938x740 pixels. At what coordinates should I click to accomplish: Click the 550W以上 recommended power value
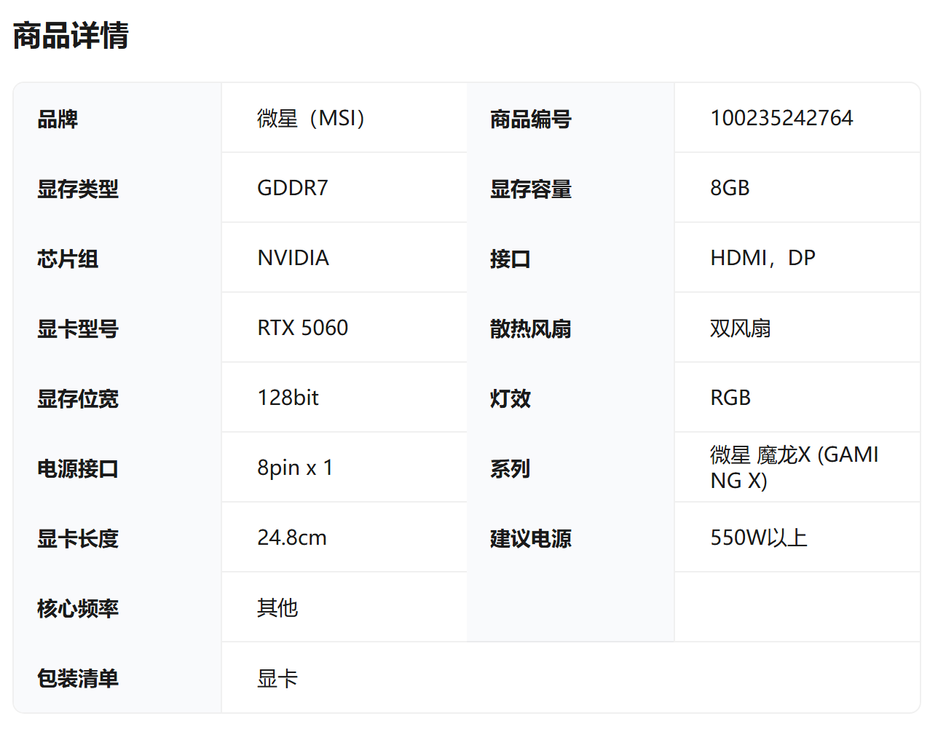pyautogui.click(x=758, y=538)
